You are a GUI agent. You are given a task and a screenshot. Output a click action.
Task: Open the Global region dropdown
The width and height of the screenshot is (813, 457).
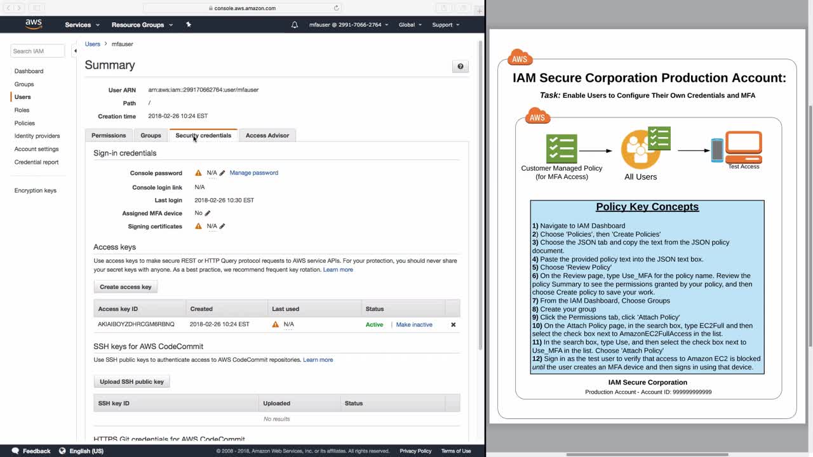click(x=410, y=25)
